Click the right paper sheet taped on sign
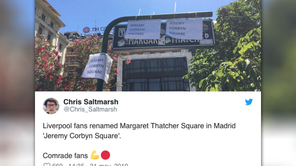The height and width of the screenshot is (166, 296). tap(184, 29)
